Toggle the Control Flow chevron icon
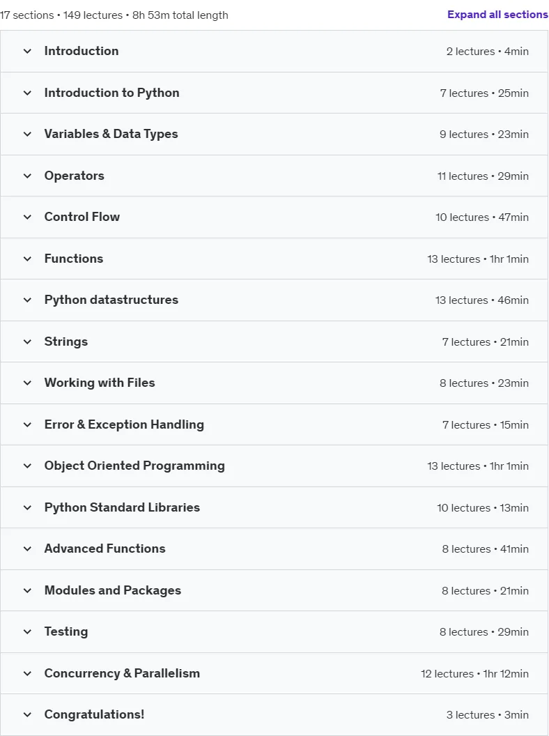This screenshot has width=549, height=736. tap(27, 217)
